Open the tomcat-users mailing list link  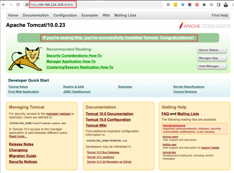[170, 137]
